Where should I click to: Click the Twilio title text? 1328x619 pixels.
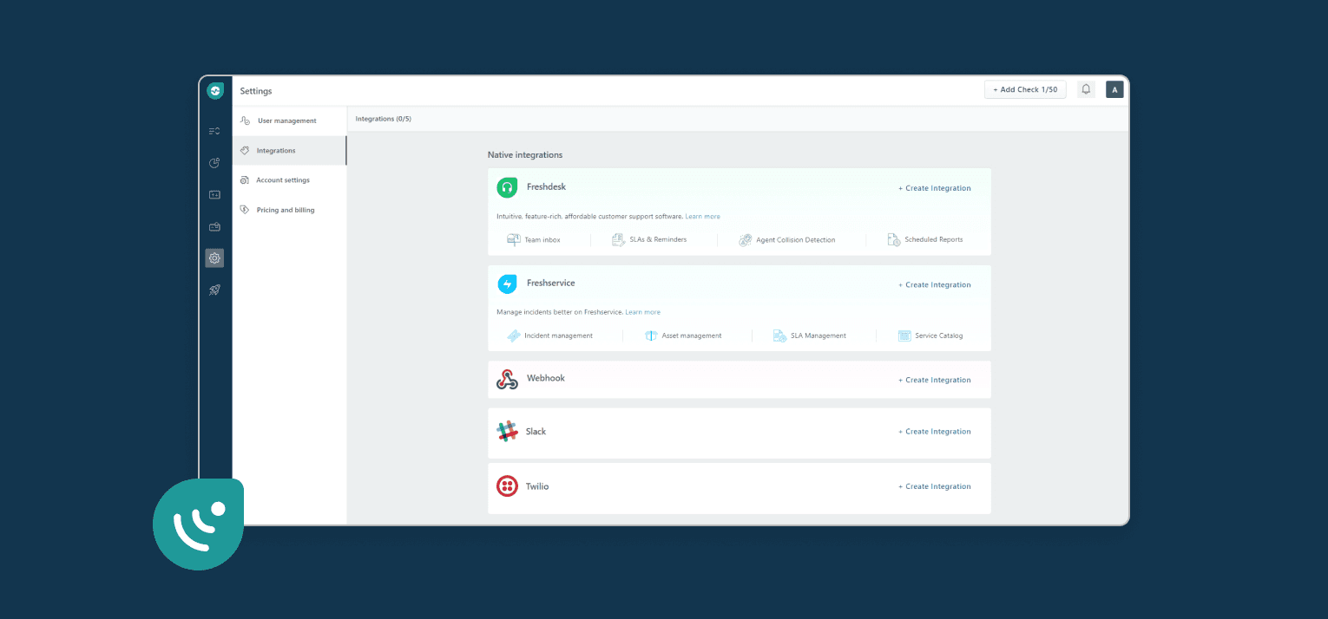point(537,486)
